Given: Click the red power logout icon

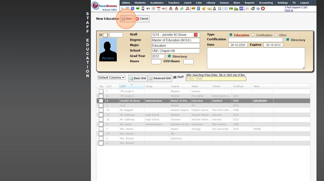Looking at the screenshot, I should [263, 9].
